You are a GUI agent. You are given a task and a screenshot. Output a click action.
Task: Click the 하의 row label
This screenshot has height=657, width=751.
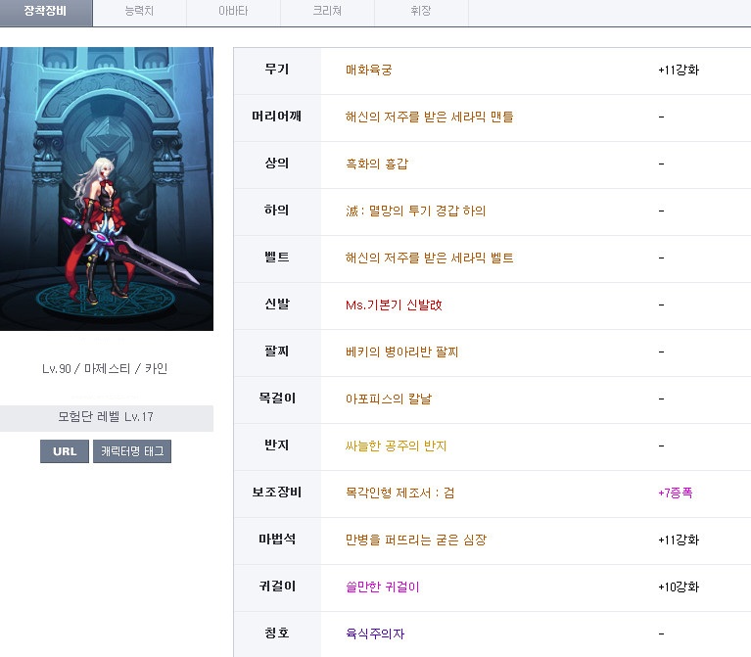(x=277, y=211)
